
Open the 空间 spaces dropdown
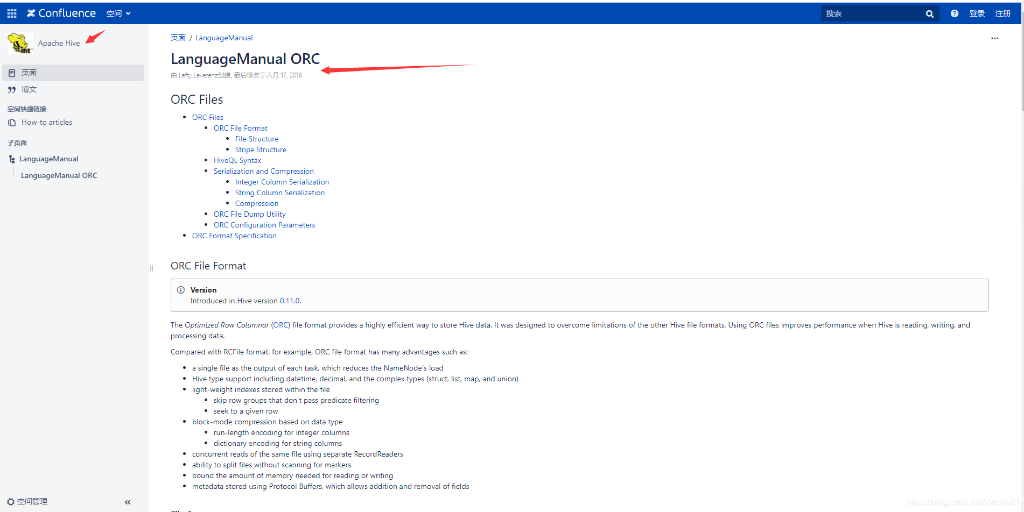click(x=118, y=13)
